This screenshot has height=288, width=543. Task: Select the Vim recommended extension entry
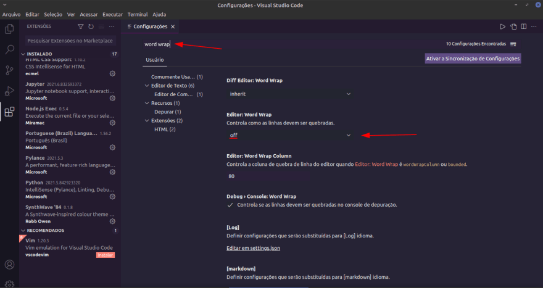pos(70,247)
